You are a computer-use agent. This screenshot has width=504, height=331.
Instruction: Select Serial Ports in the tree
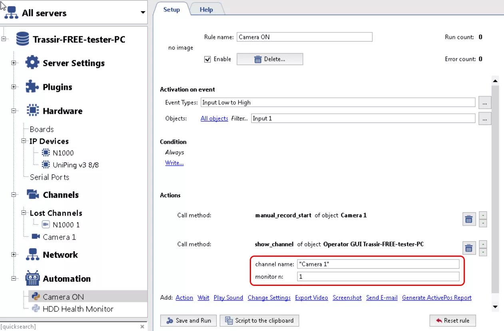[x=50, y=177]
